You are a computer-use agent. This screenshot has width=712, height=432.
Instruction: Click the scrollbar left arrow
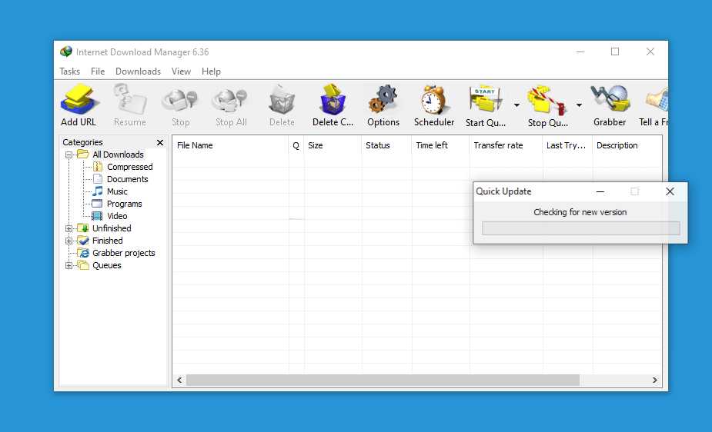coord(179,380)
